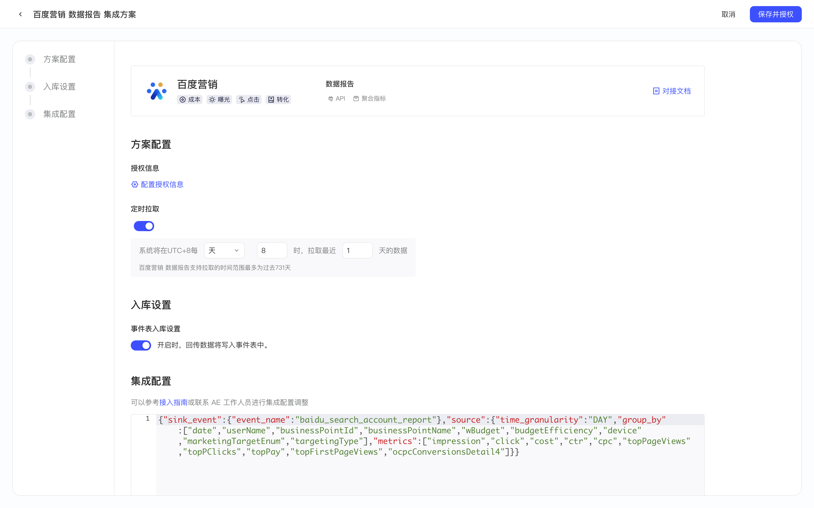Screen dimensions: 814x508
Task: Go to 入库设置 step in sidebar
Action: point(50,87)
